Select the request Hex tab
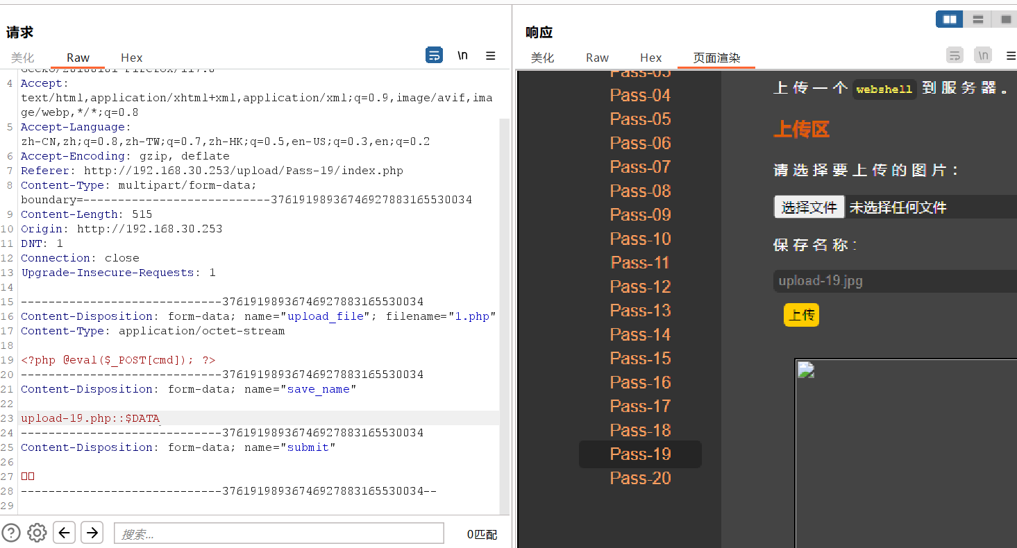 tap(131, 58)
